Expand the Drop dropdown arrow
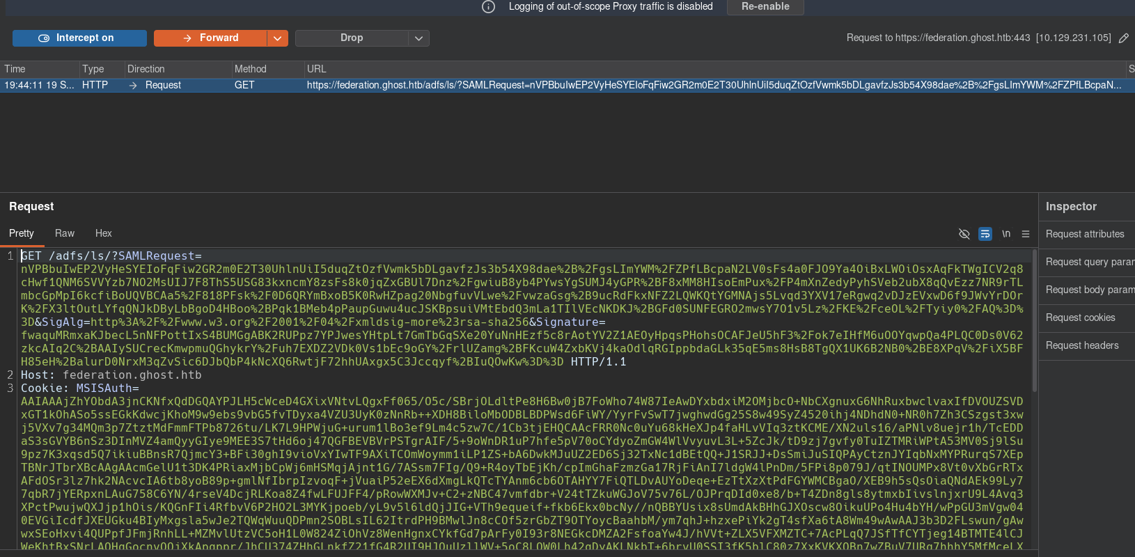This screenshot has width=1135, height=557. click(418, 38)
